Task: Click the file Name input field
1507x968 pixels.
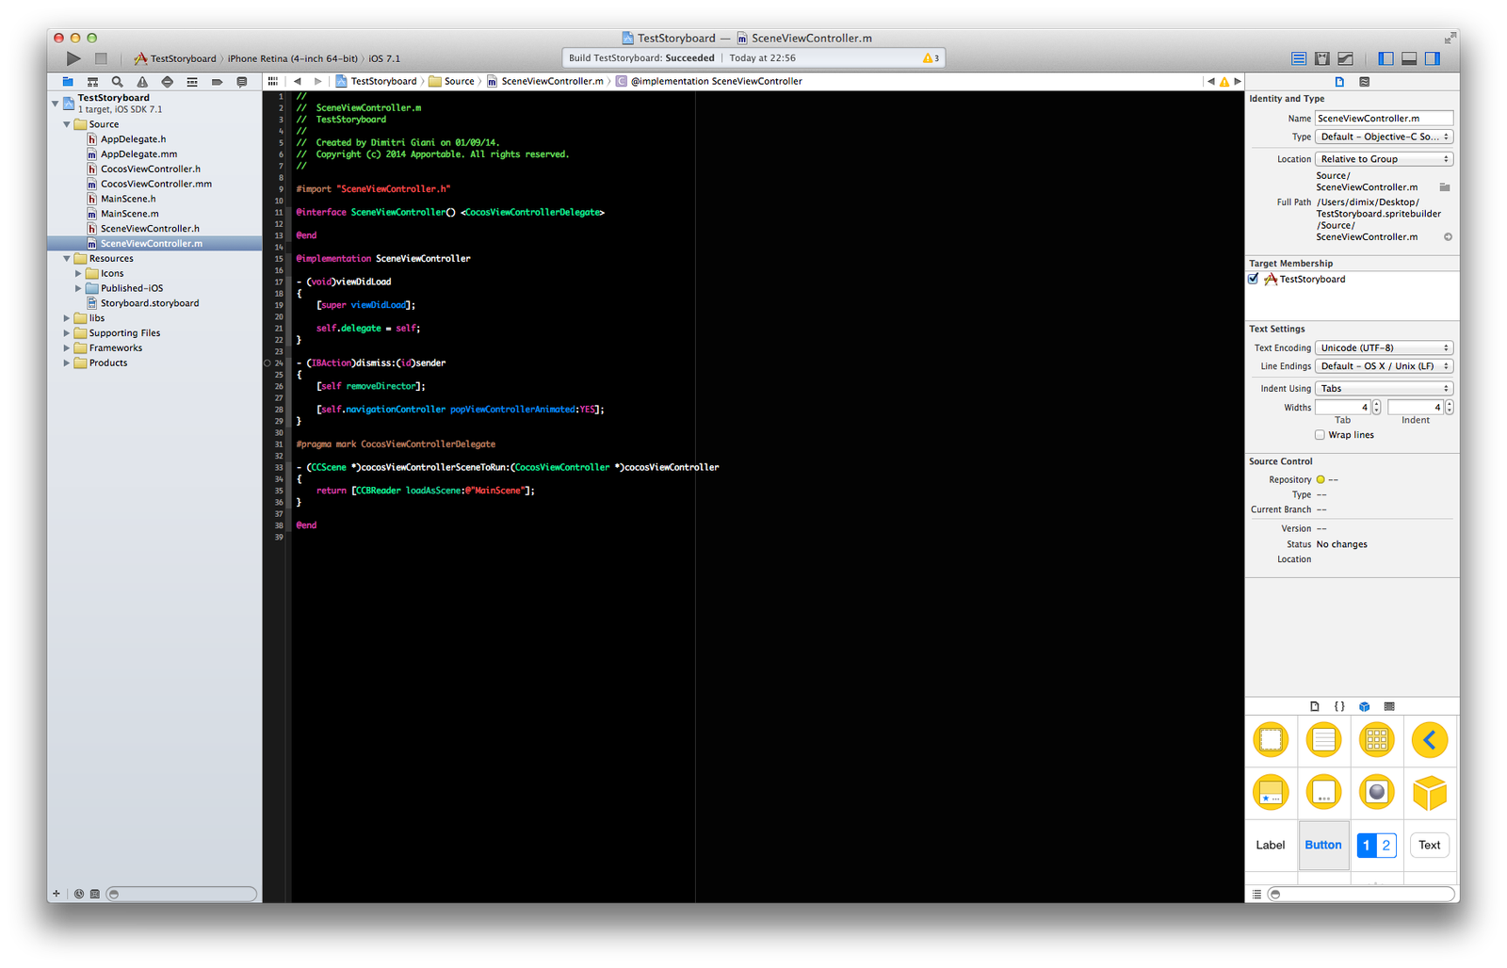Action: coord(1383,118)
